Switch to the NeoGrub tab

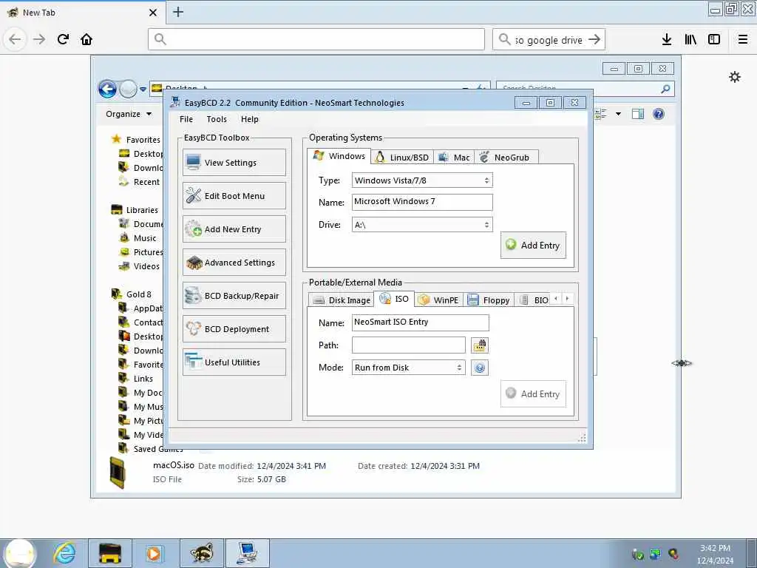[x=506, y=158]
